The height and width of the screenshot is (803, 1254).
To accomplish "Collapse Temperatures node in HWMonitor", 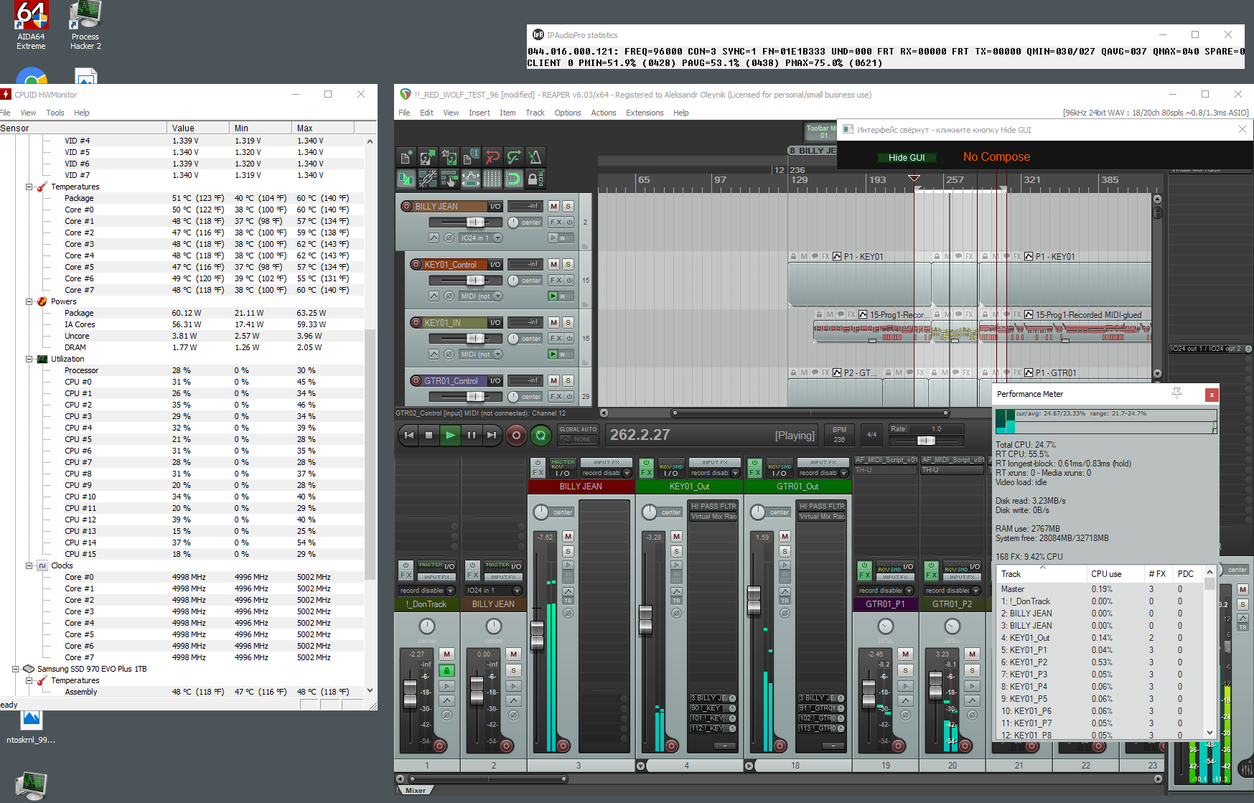I will 29,187.
